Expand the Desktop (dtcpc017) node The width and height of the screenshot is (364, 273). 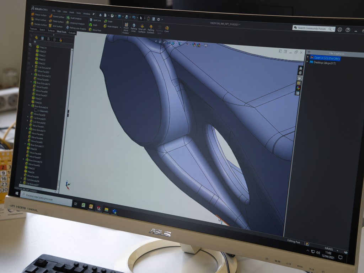tap(308, 62)
